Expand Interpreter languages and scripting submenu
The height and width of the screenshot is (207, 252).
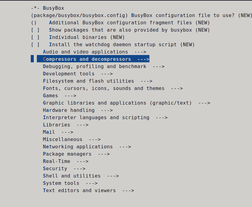click(x=105, y=117)
